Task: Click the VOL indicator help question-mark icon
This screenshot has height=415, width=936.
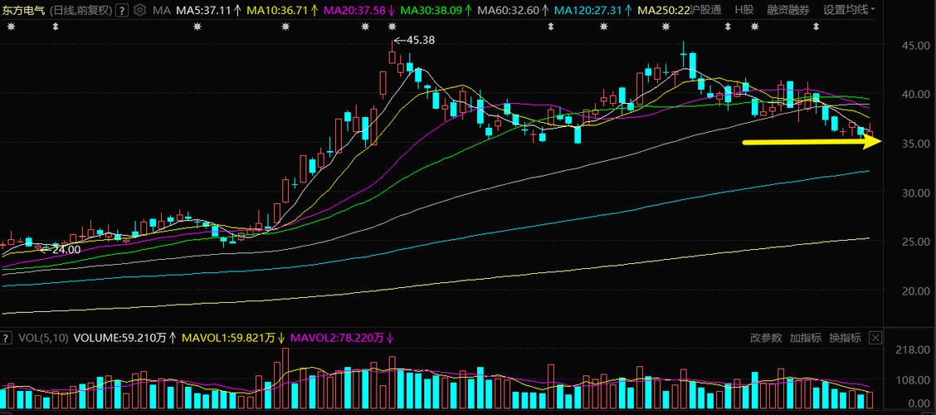Action: (x=6, y=338)
